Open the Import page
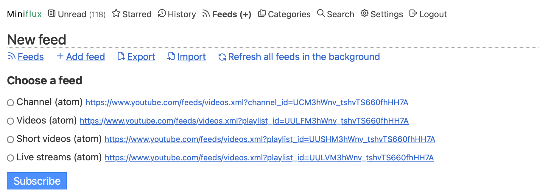 (192, 56)
